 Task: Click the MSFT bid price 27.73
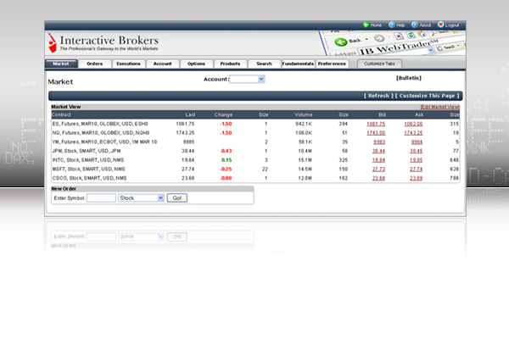coord(378,169)
